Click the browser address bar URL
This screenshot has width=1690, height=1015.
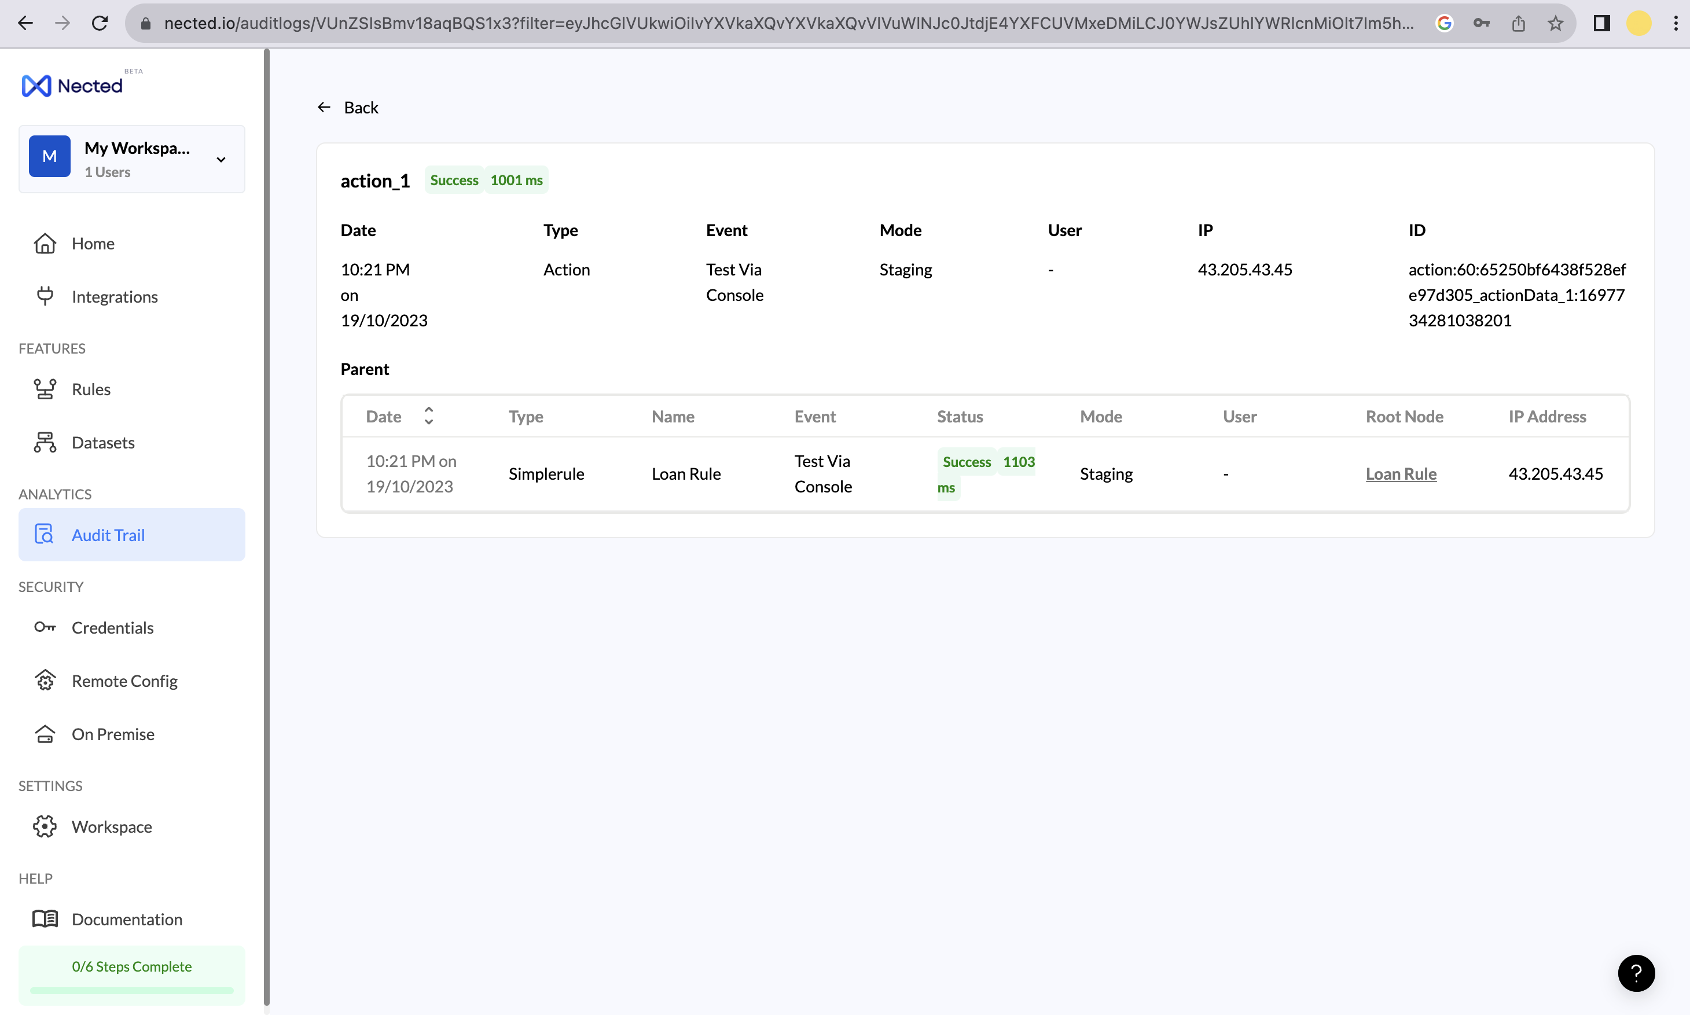[787, 23]
